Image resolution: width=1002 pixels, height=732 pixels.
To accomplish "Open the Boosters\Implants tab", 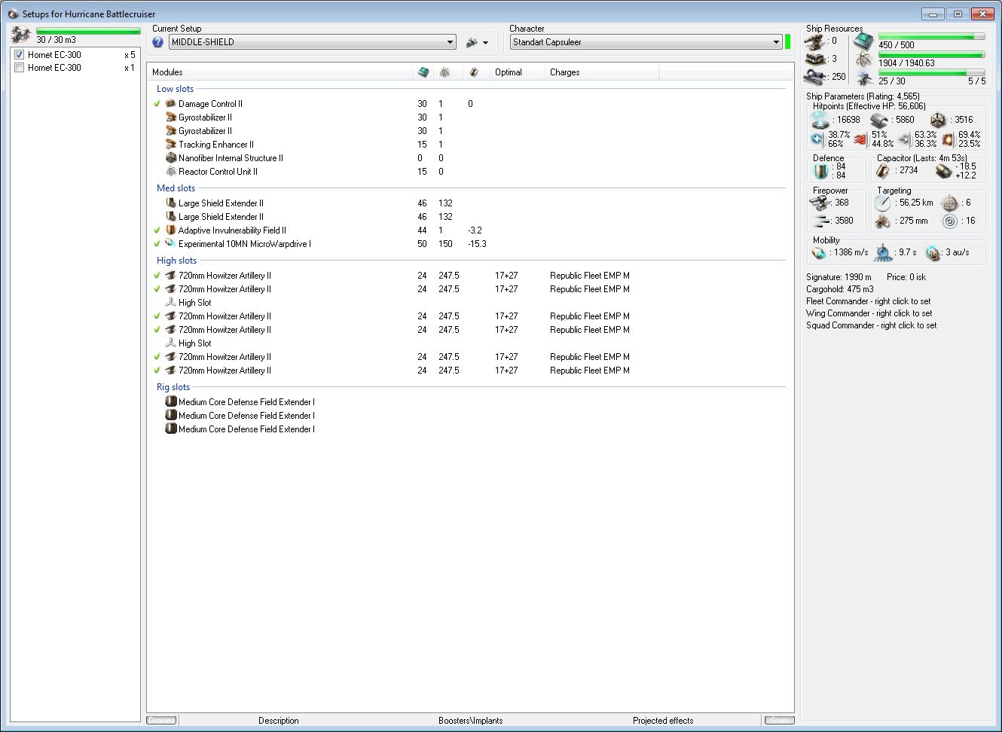I will point(470,721).
